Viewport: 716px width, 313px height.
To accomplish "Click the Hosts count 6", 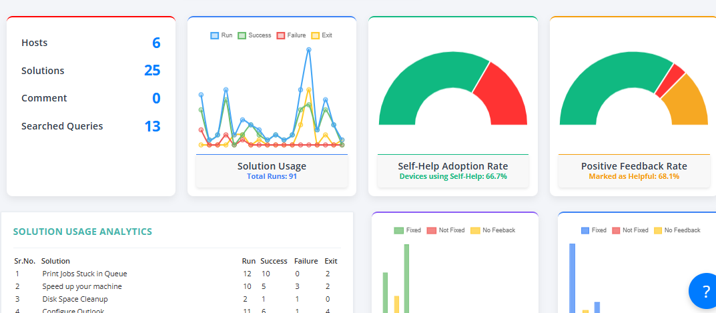I will 156,43.
